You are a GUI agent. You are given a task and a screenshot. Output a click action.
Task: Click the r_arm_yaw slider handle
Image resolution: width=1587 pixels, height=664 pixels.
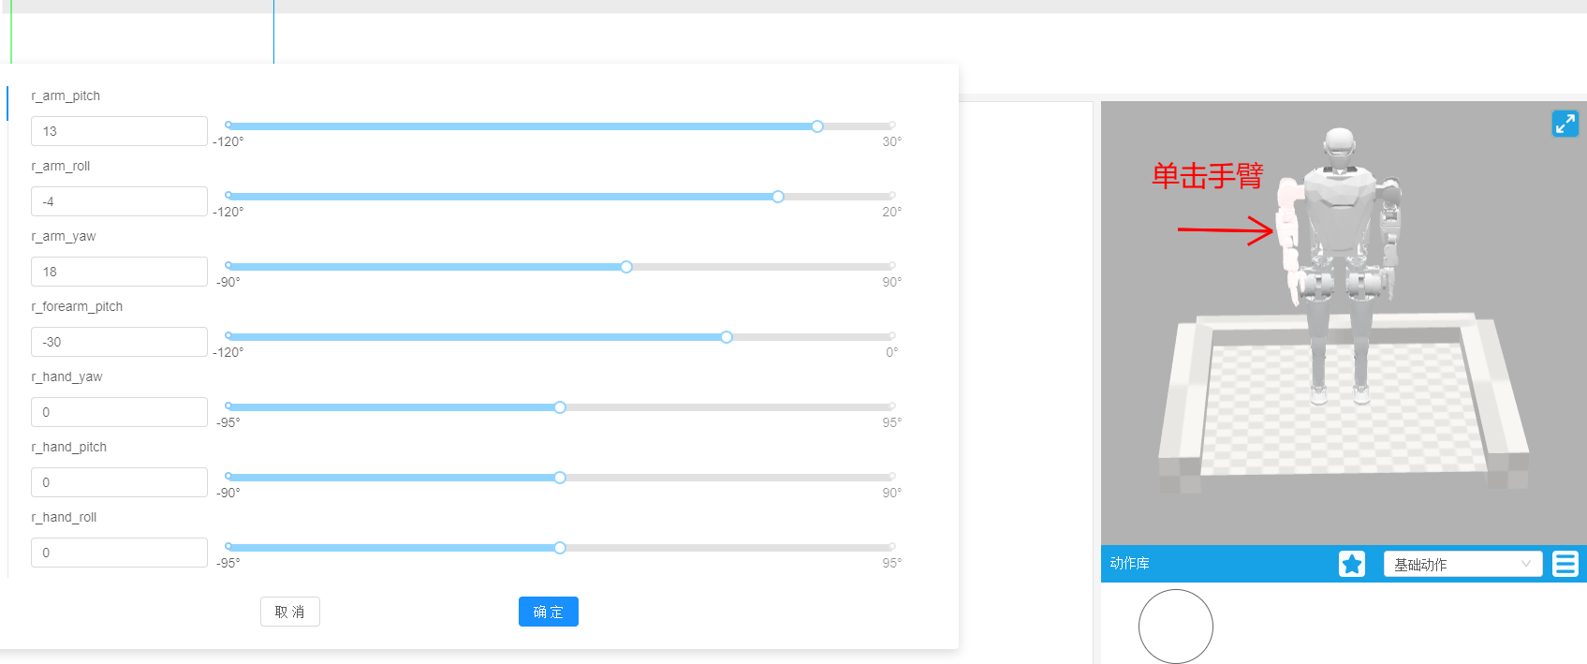tap(626, 267)
